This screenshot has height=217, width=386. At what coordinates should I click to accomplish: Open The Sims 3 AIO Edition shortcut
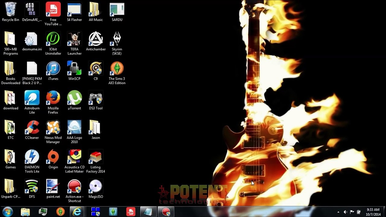[117, 69]
